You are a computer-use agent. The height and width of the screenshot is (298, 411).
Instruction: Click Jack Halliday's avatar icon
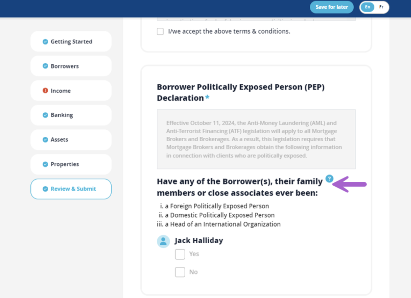coord(163,241)
